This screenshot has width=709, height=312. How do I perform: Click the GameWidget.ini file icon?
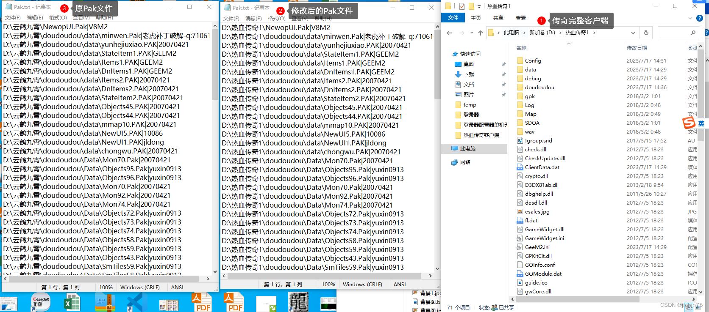tap(520, 238)
